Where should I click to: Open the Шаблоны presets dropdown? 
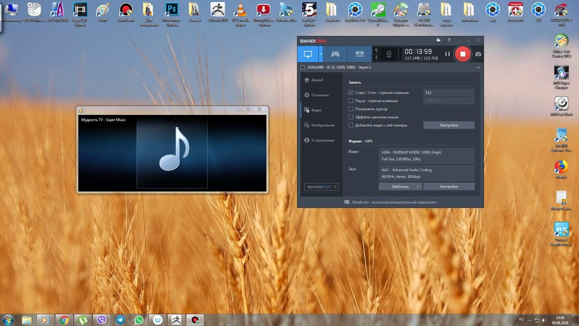tap(400, 187)
